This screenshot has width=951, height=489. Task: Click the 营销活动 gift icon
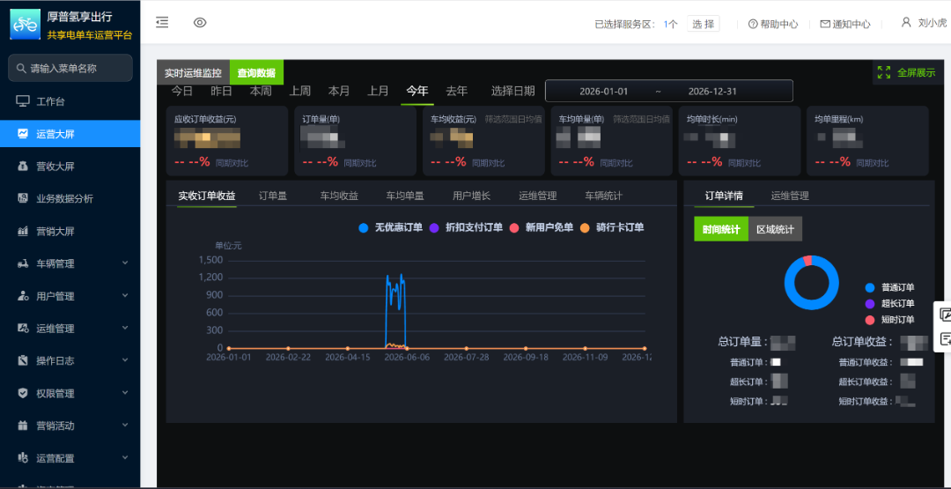[22, 426]
